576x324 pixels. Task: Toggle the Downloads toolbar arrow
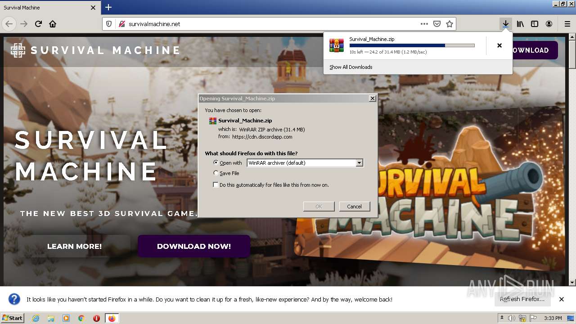(x=506, y=24)
